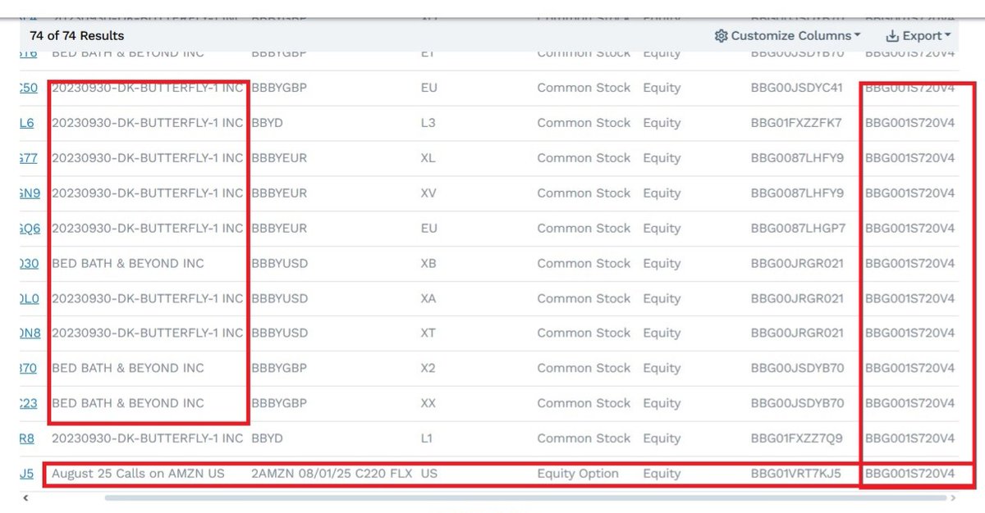Image resolution: width=985 pixels, height=513 pixels.
Task: Select the "BBBYUSD" ticker in the XB row
Action: coord(280,264)
